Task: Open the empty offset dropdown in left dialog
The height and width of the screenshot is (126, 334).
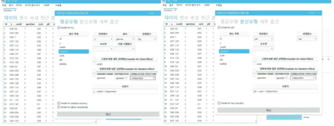Action: (103, 49)
